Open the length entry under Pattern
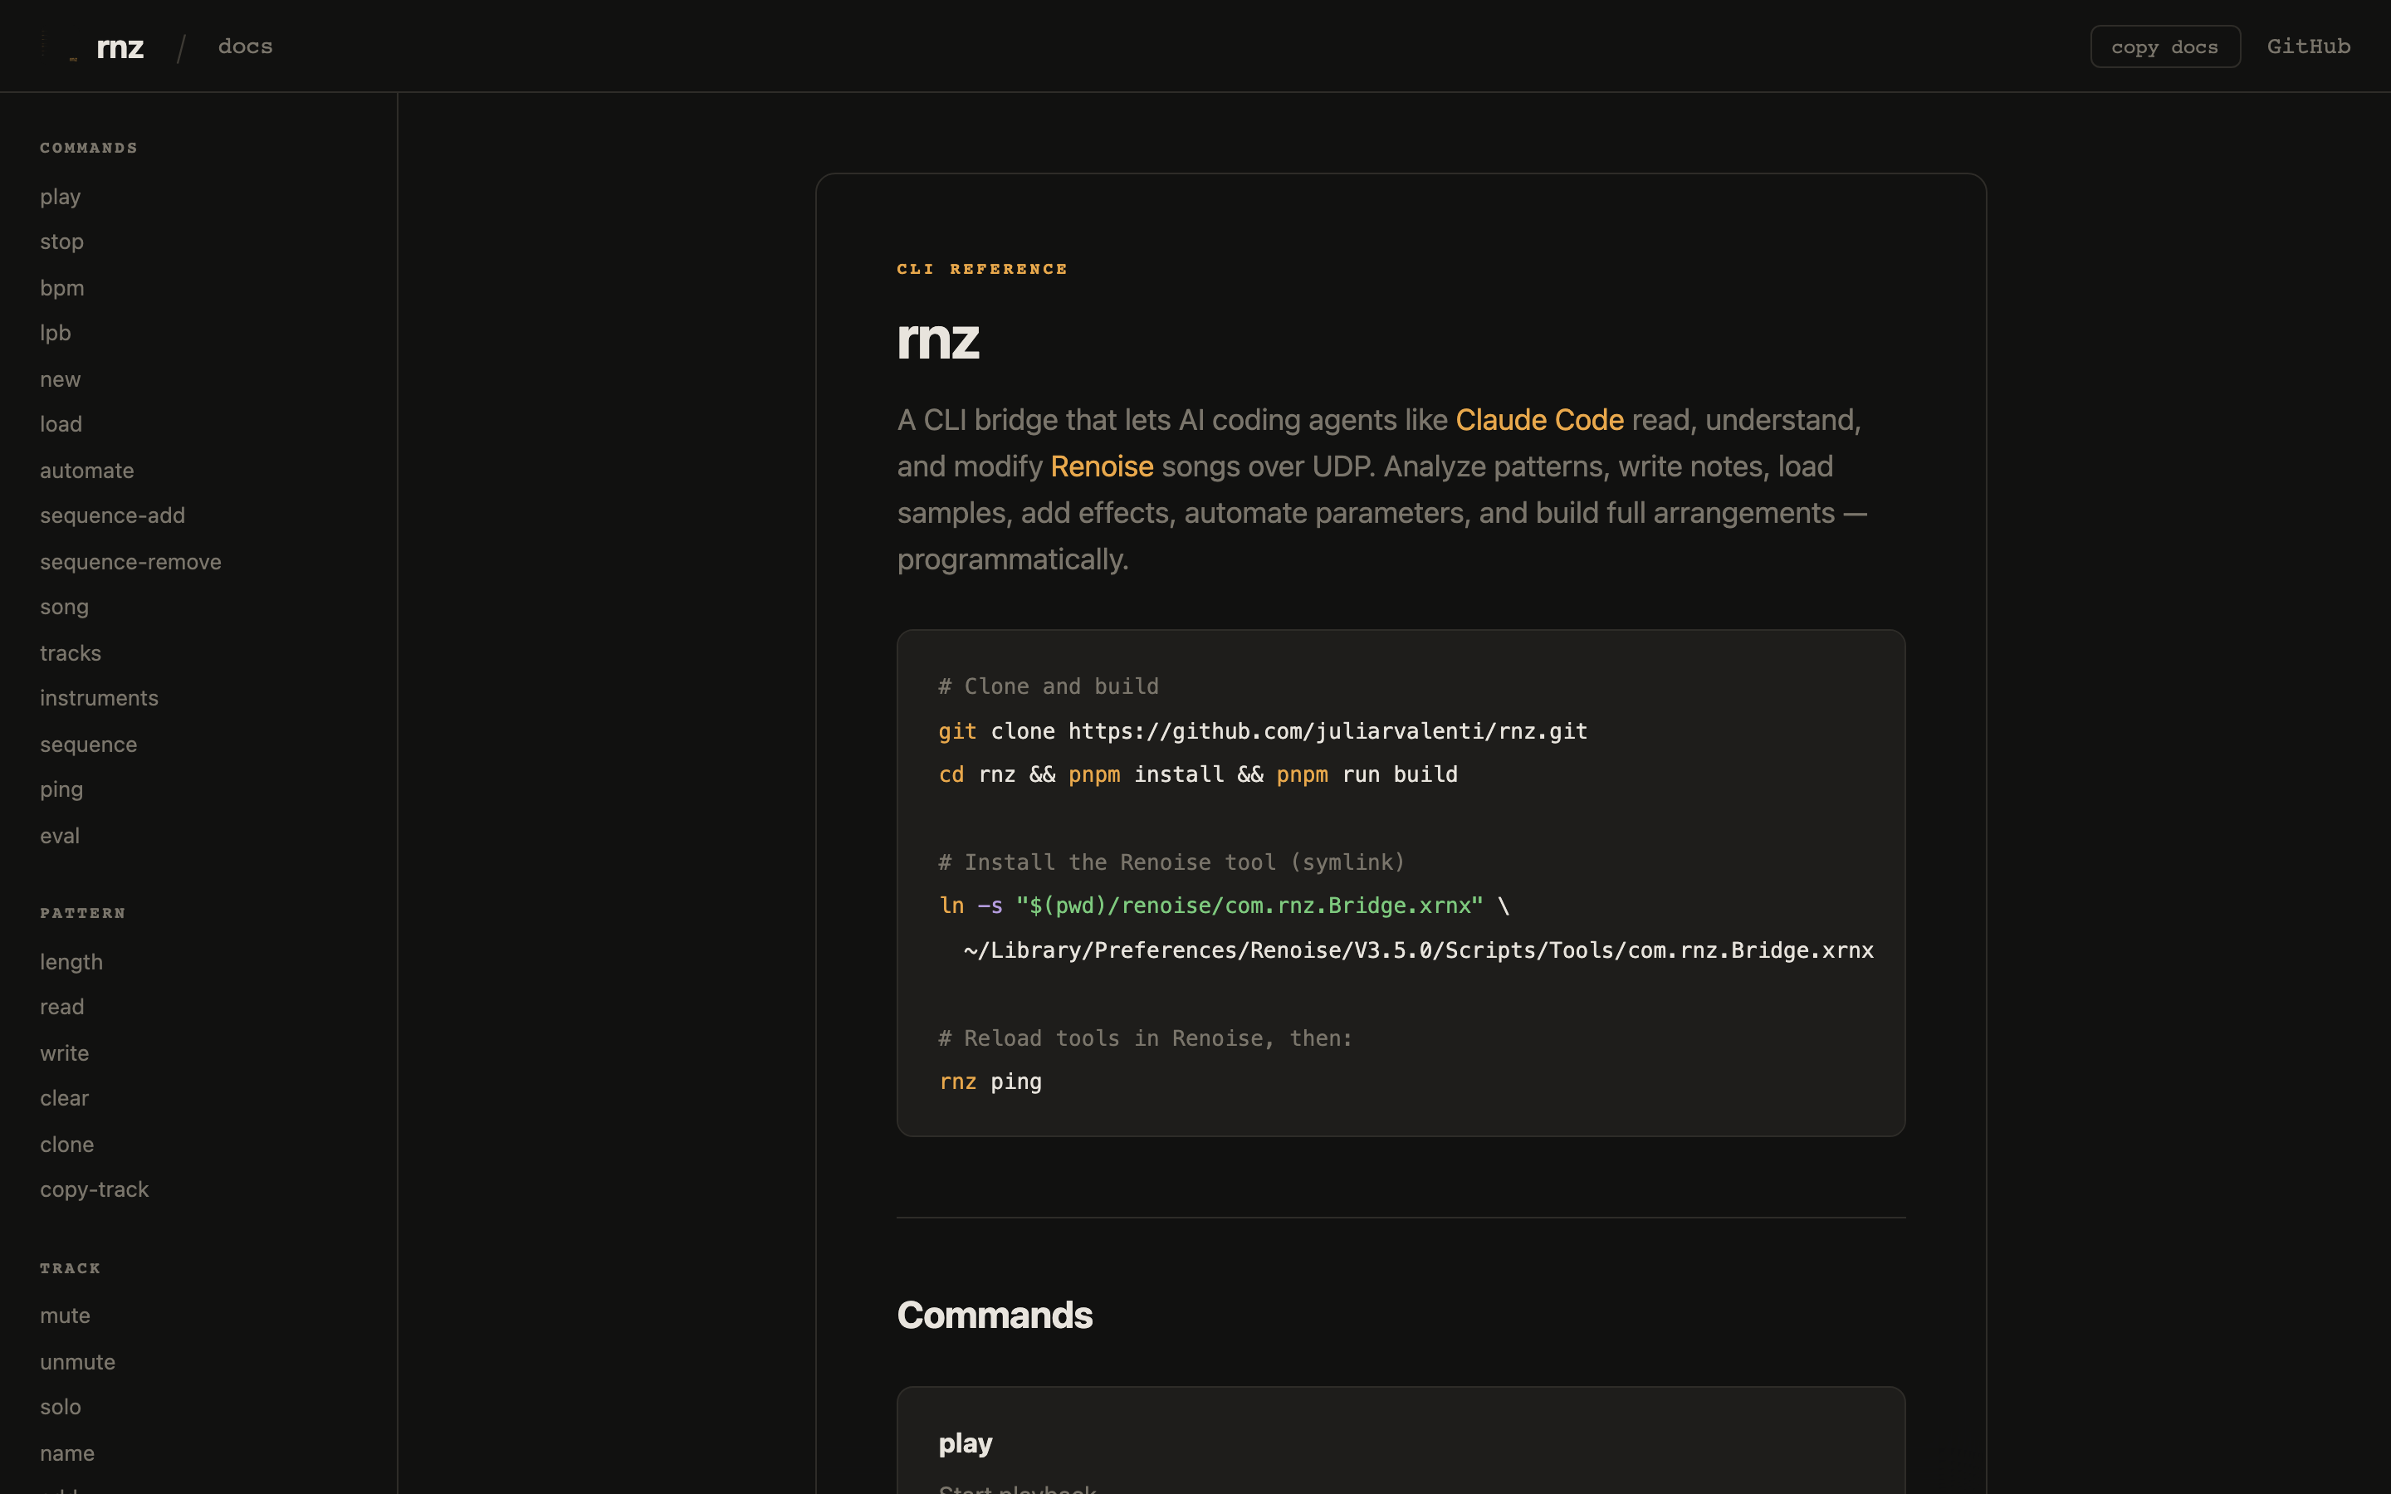The width and height of the screenshot is (2391, 1494). [71, 961]
